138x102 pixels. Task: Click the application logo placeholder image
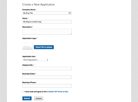28,48
